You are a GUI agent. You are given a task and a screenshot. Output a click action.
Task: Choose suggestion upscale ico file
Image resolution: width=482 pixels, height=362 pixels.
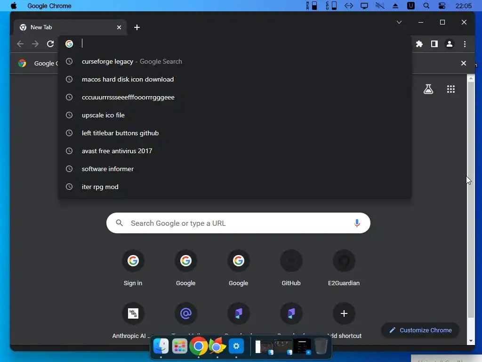tap(234, 115)
